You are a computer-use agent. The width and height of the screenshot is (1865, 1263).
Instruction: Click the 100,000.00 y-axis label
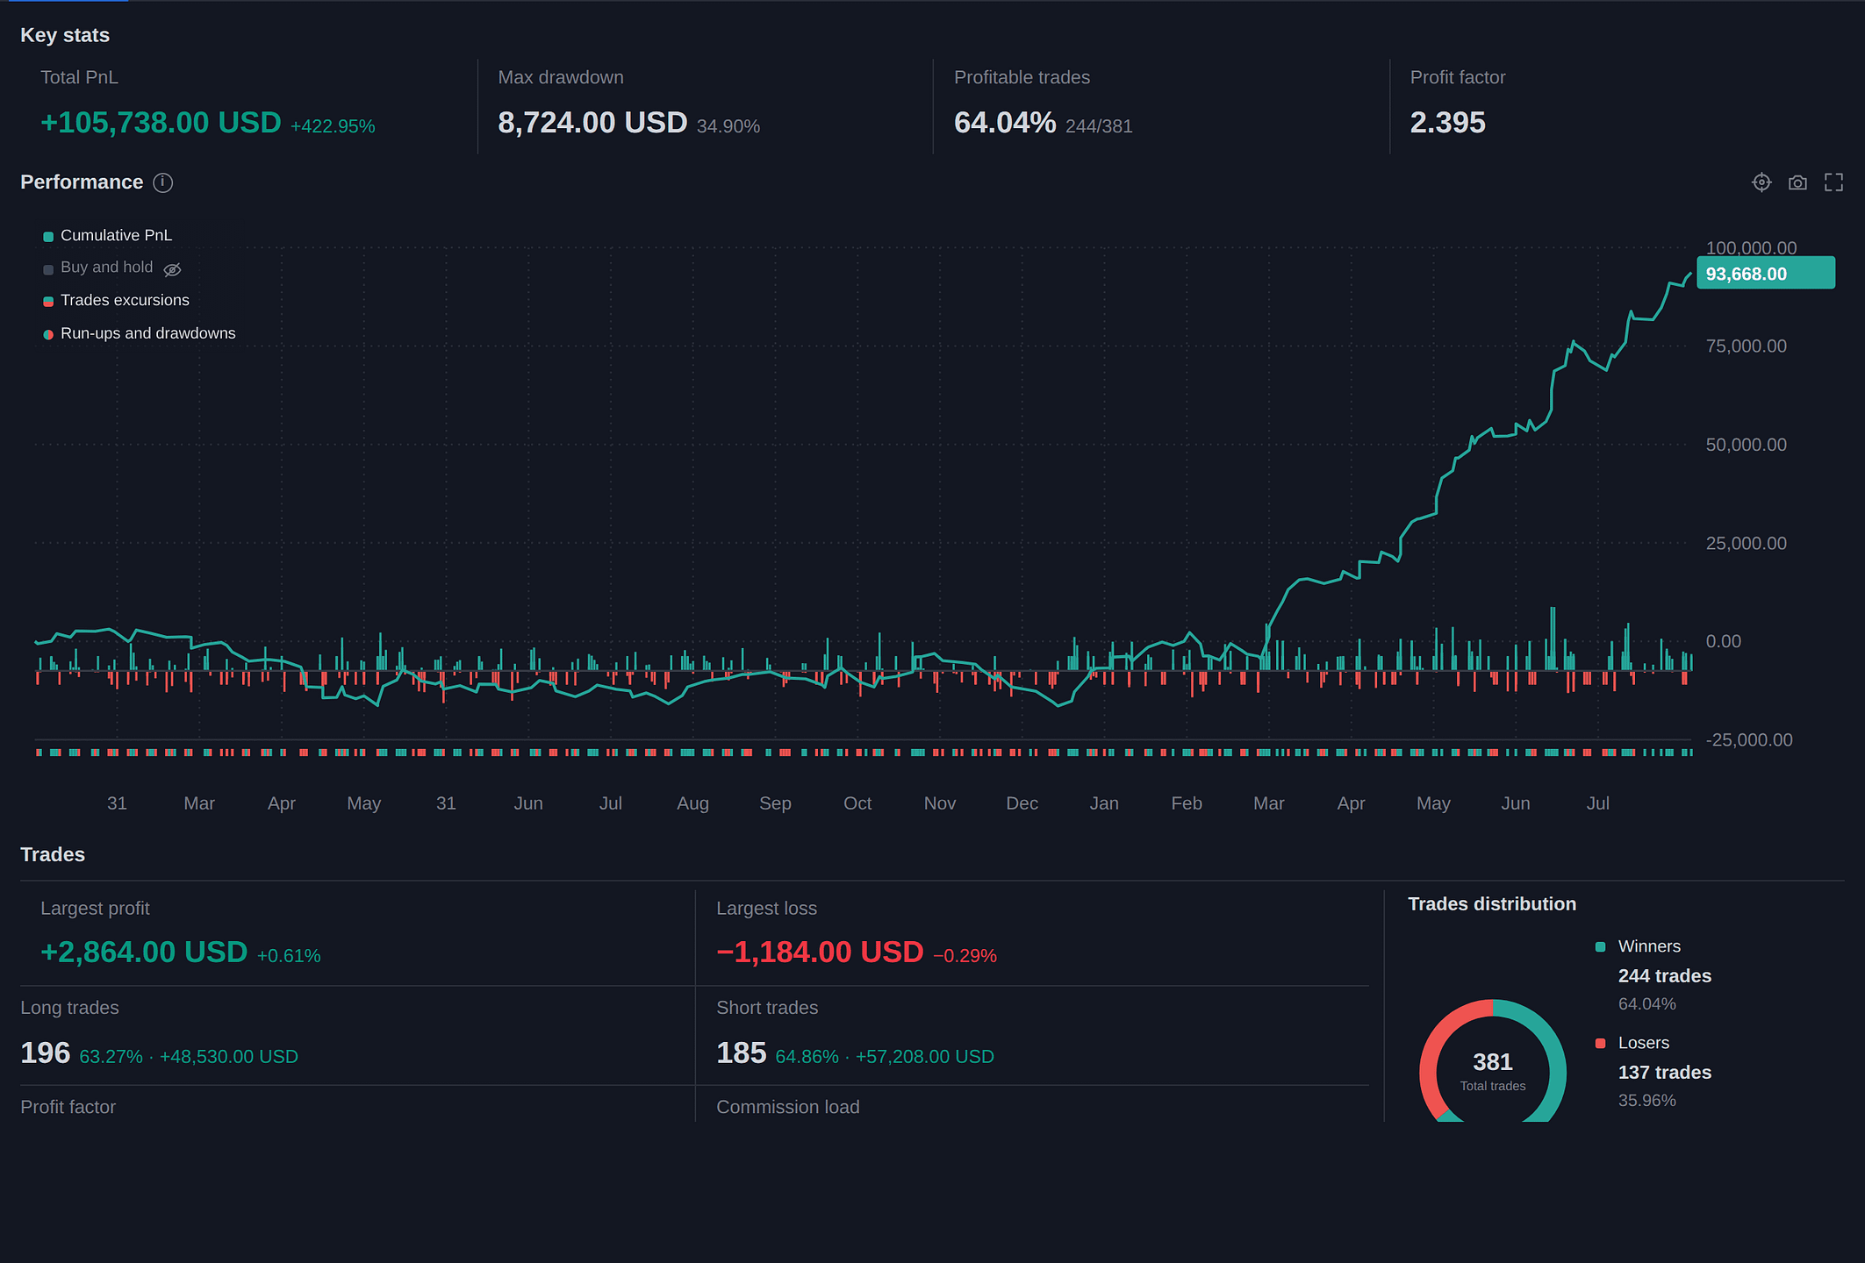click(x=1751, y=248)
